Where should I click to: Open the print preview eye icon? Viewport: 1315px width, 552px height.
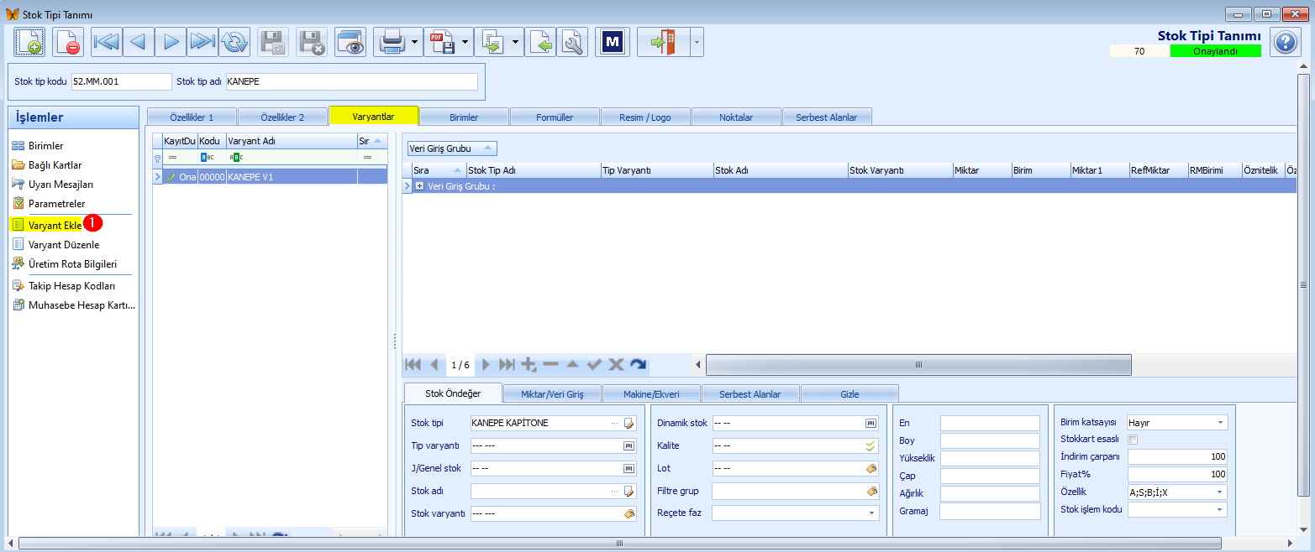tap(350, 42)
